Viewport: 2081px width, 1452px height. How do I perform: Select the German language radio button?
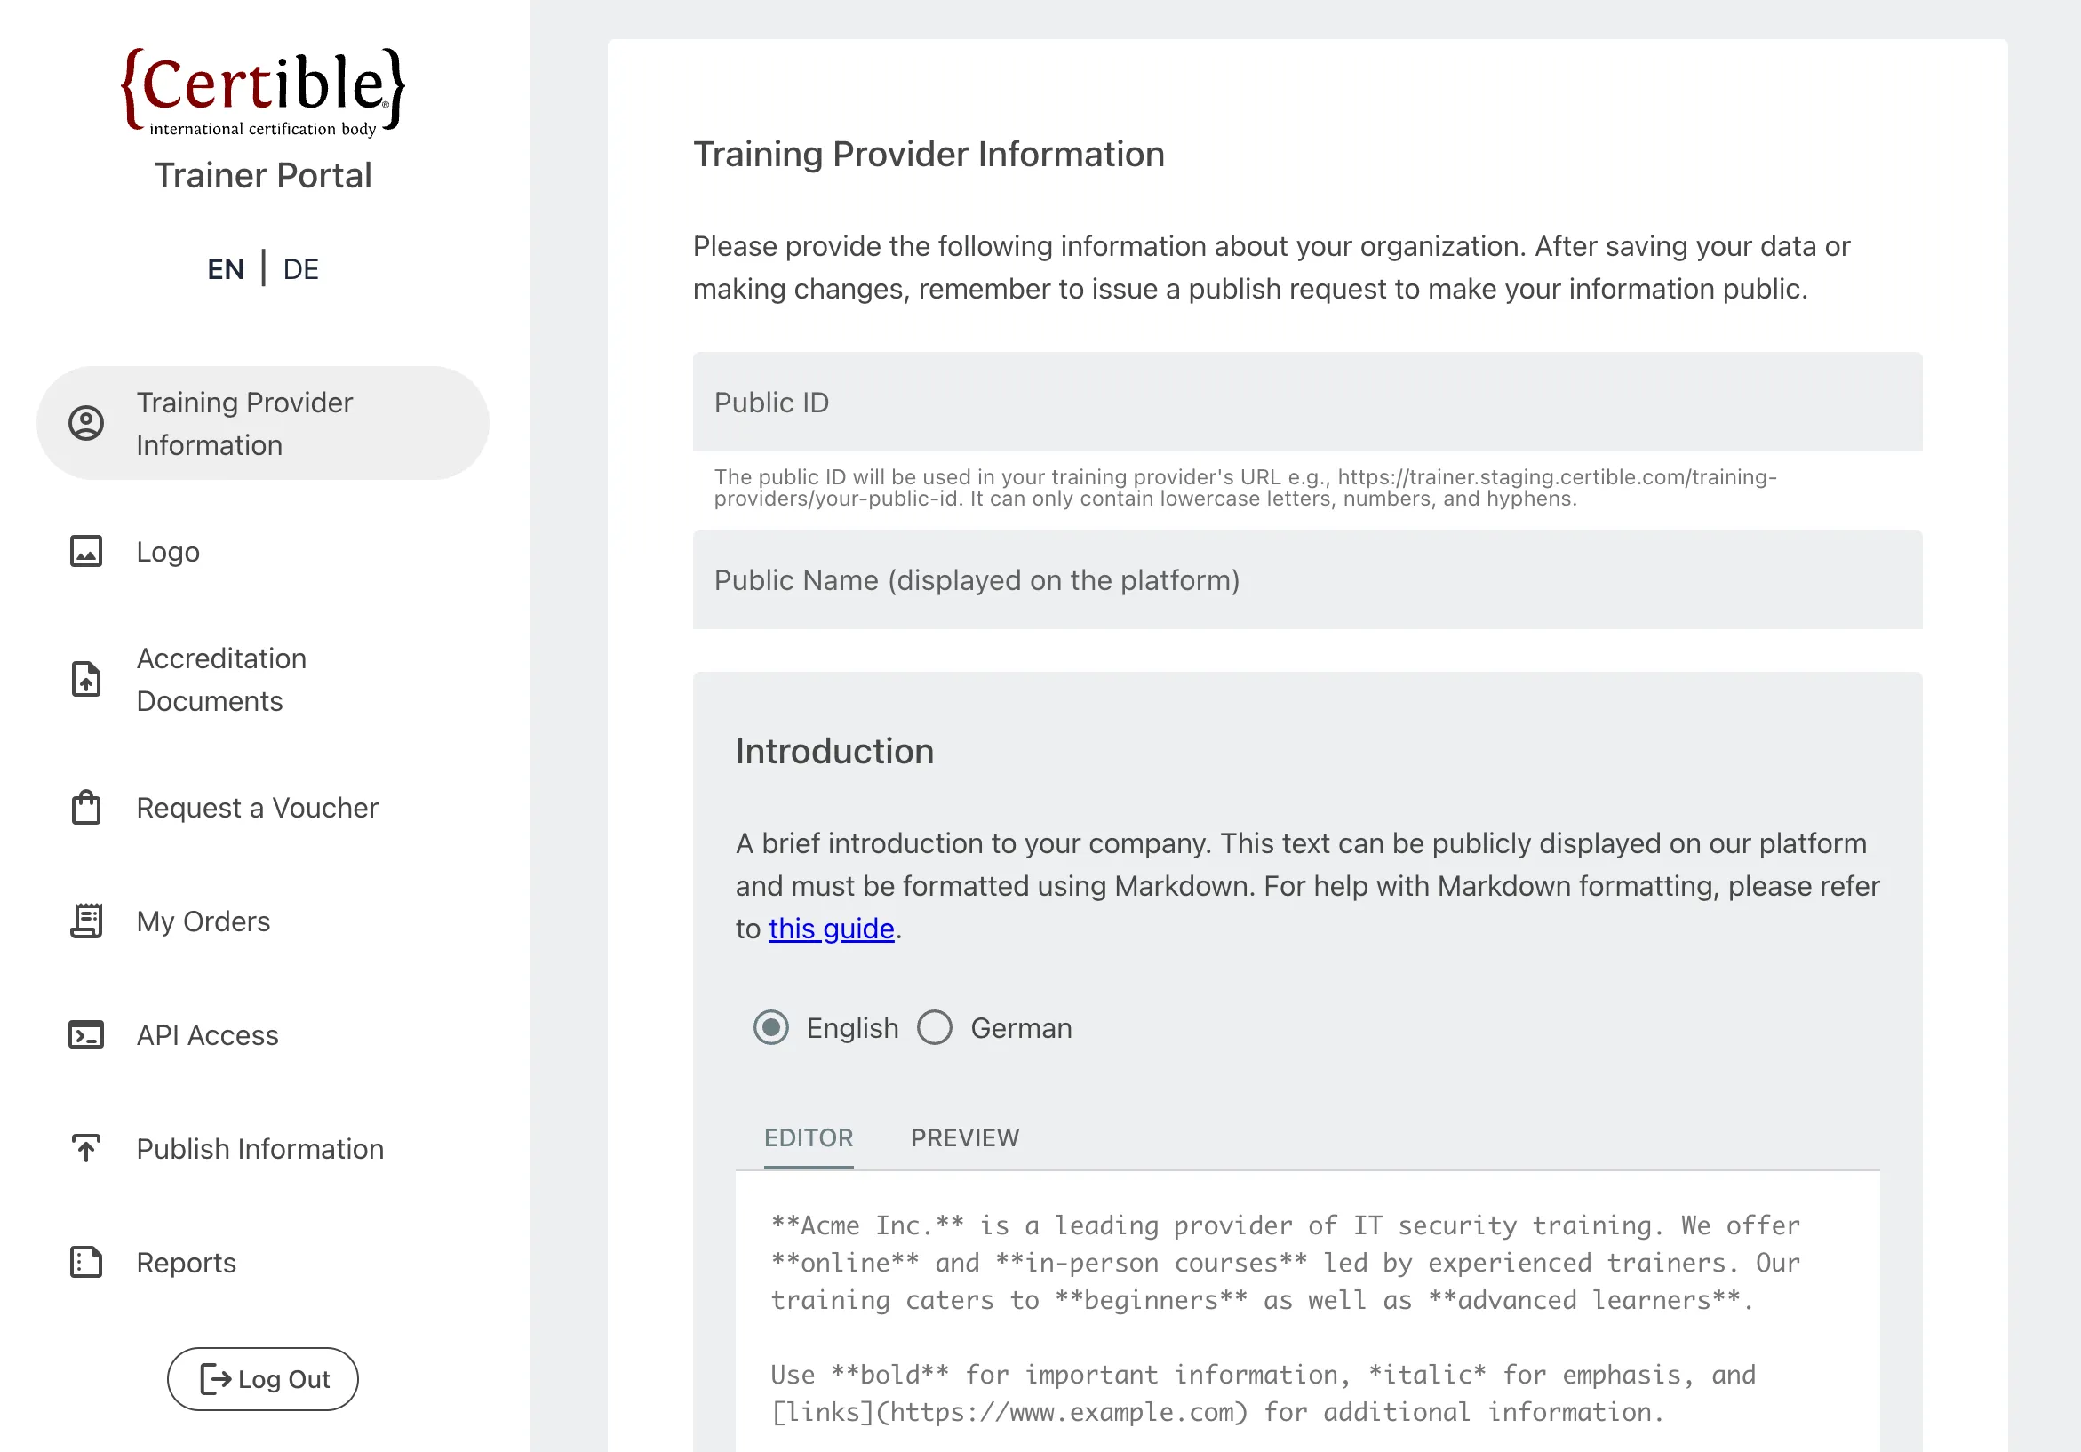point(935,1027)
